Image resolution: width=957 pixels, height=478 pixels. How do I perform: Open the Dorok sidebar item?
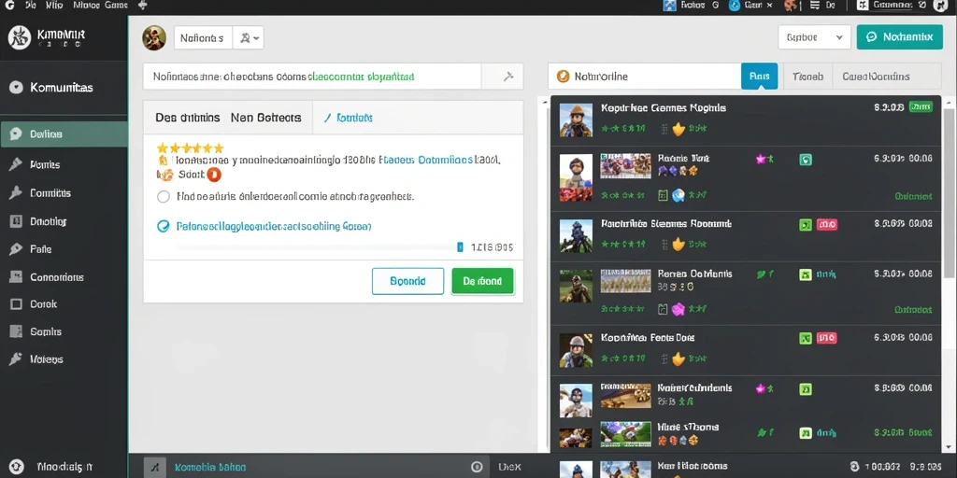[x=43, y=304]
